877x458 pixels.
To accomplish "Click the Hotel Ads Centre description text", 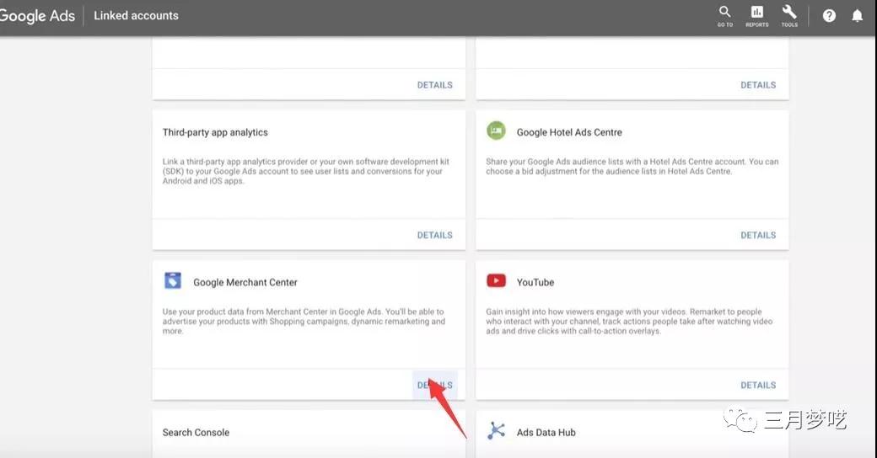I will pos(632,167).
